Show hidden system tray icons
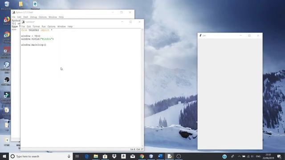Viewport: 285px width, 160px height. point(239,156)
